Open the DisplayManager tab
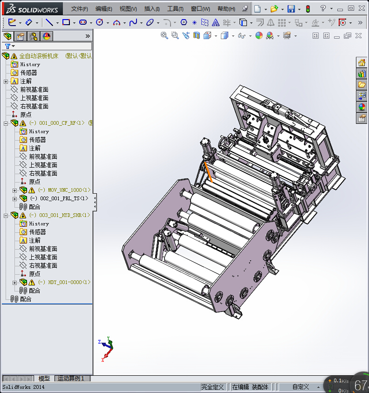The image size is (369, 393). (x=47, y=36)
